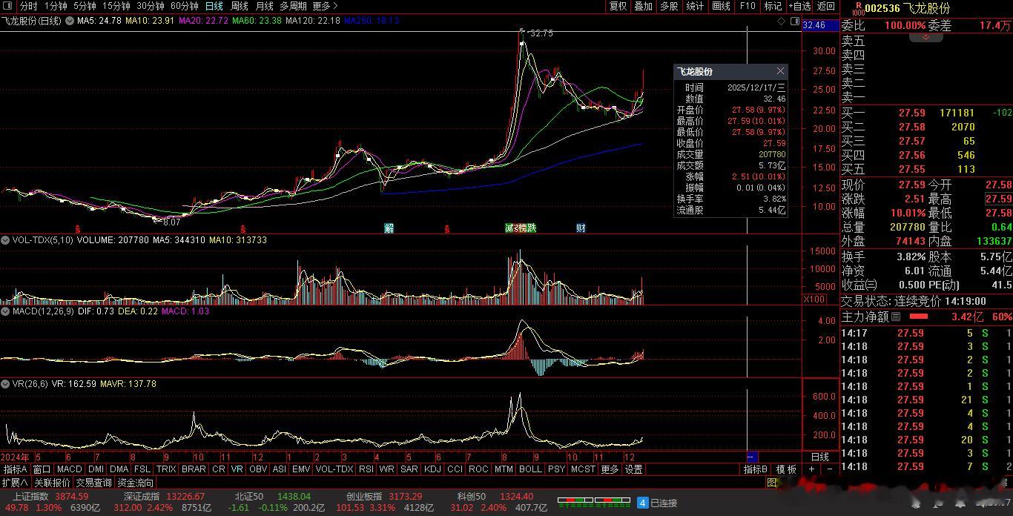Screen dimensions: 1013x516
Task: Close the 飞龙股份 data popup
Action: pos(780,71)
